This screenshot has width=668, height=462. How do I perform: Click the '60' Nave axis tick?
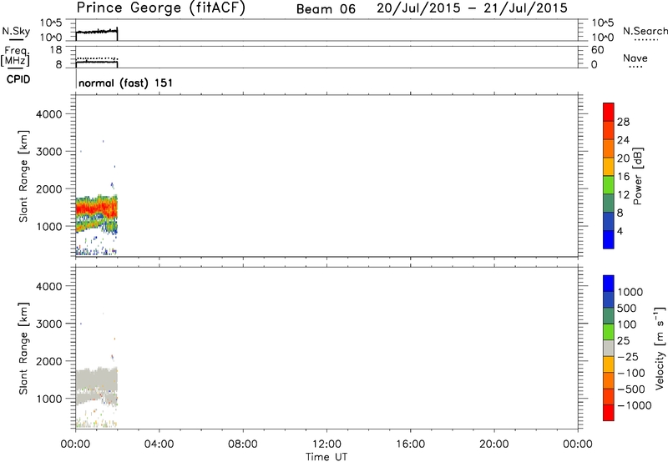(597, 50)
